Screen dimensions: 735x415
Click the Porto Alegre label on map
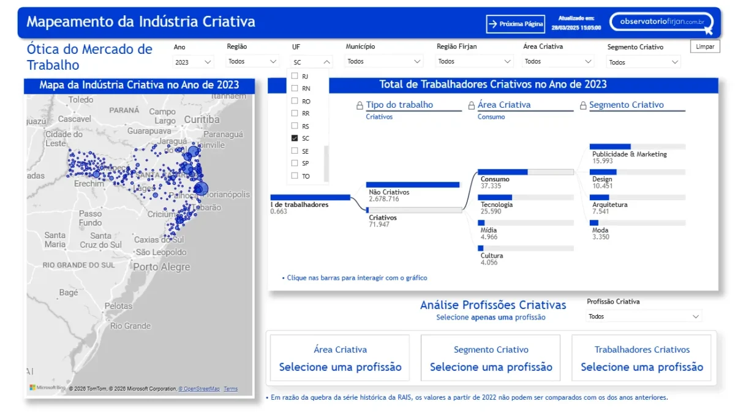click(162, 267)
